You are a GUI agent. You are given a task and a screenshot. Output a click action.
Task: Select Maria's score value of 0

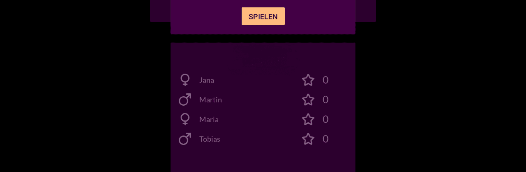(325, 119)
